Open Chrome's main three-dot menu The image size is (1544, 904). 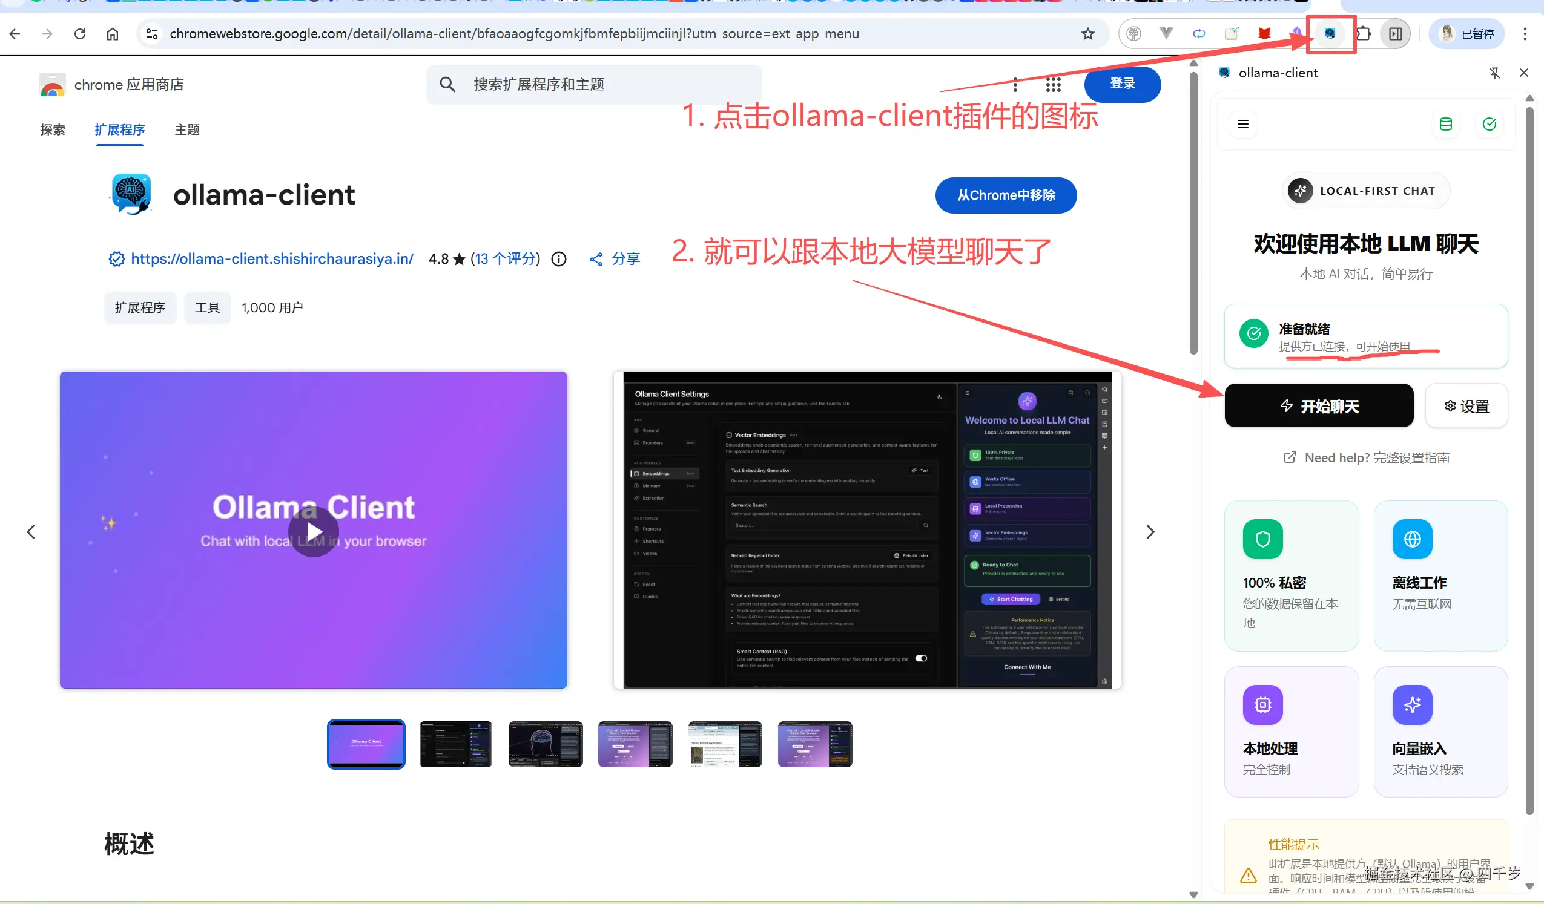point(1525,34)
